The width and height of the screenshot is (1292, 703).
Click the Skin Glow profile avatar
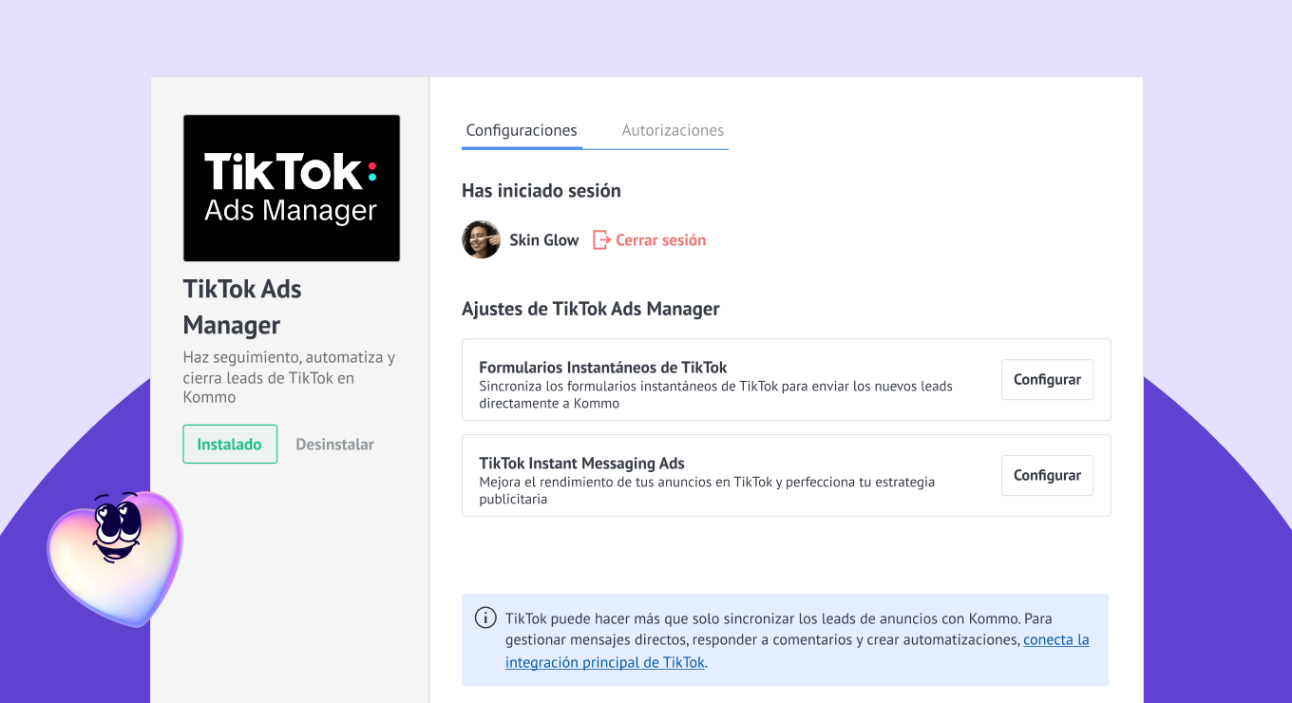pyautogui.click(x=481, y=240)
